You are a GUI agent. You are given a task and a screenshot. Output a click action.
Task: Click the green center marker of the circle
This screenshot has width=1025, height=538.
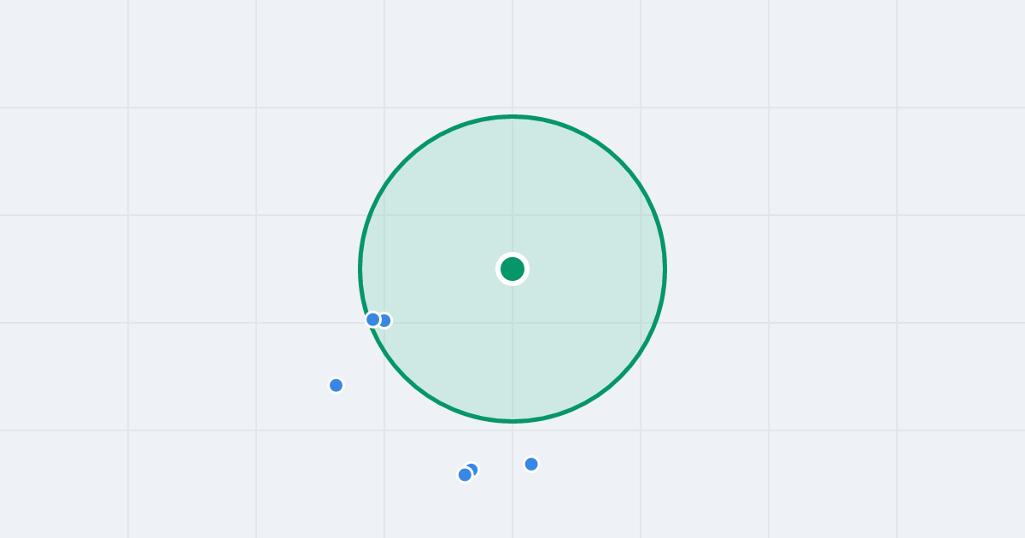[512, 269]
